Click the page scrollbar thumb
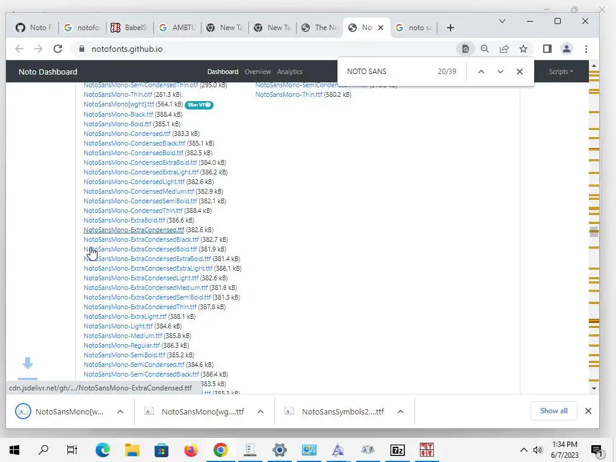The image size is (616, 462). (594, 232)
